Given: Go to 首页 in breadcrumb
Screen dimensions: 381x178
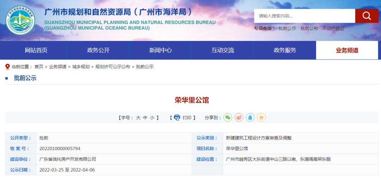Looking at the screenshot, I should pos(39,67).
